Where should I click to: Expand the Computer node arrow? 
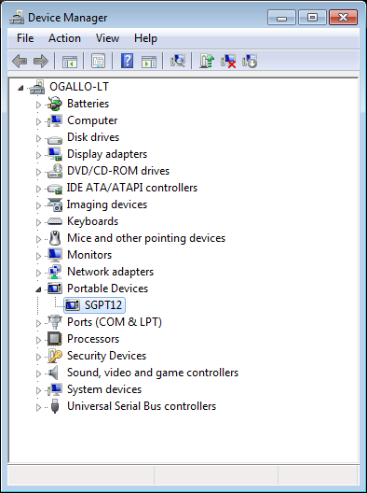tap(38, 121)
